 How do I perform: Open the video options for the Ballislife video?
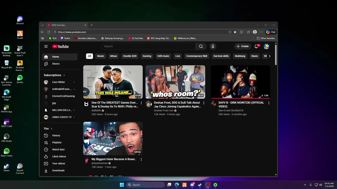(x=141, y=103)
